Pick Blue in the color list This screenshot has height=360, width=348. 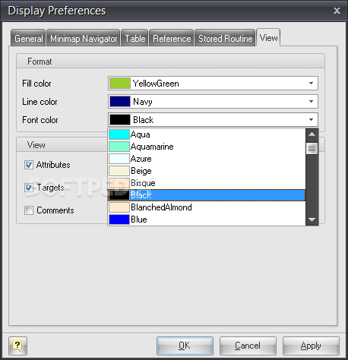click(207, 219)
